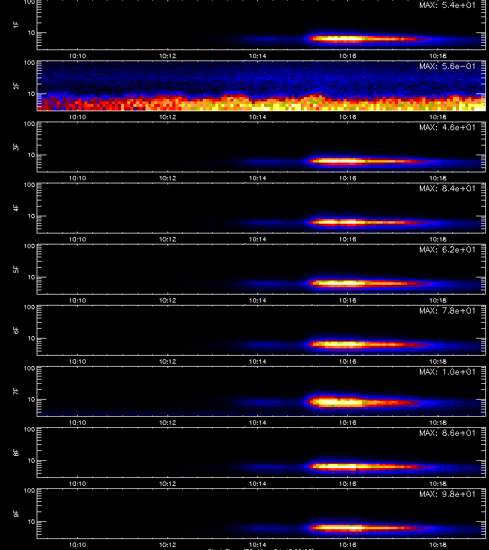This screenshot has width=489, height=550.
Task: Select the 10 y-axis label of the 7F panel
Action: coord(31,400)
